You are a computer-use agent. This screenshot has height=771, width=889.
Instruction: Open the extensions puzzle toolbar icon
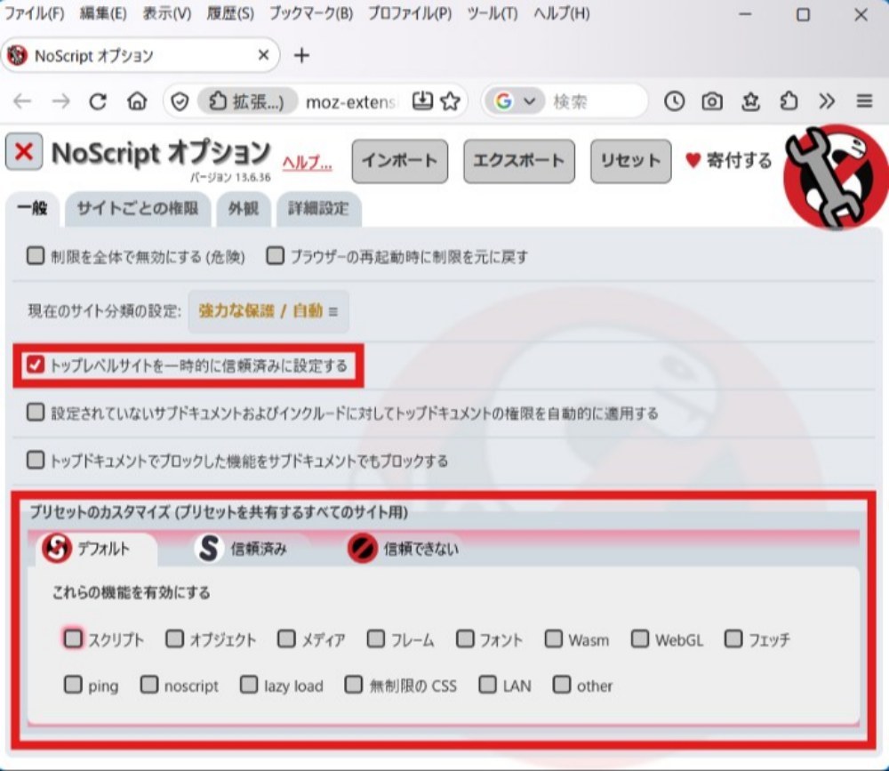tap(789, 101)
